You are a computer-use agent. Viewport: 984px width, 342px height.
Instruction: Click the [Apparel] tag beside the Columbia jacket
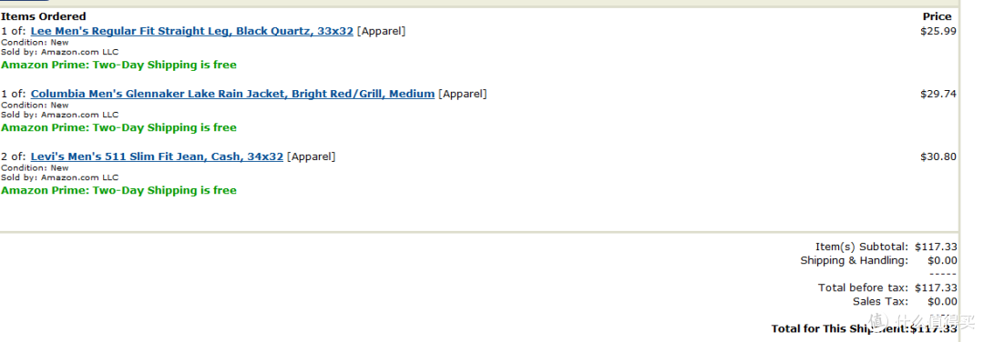point(463,94)
